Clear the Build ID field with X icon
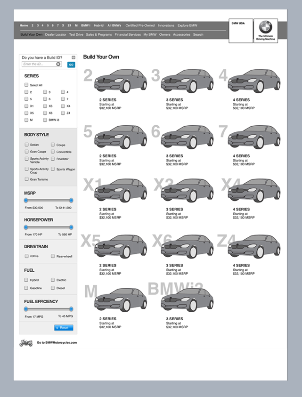 click(58, 64)
